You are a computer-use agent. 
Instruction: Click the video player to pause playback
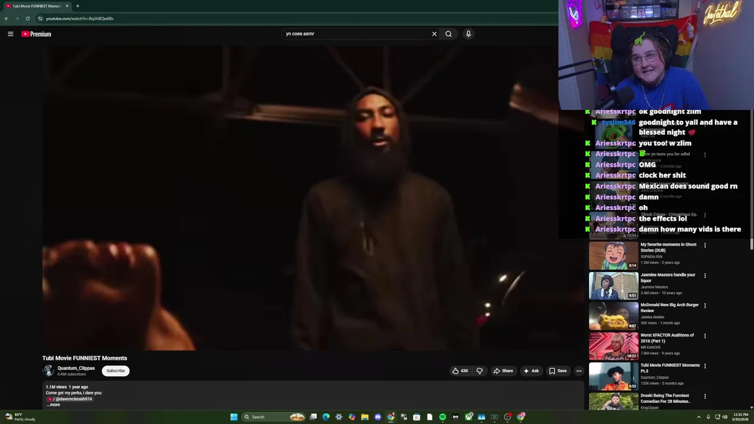[300, 198]
